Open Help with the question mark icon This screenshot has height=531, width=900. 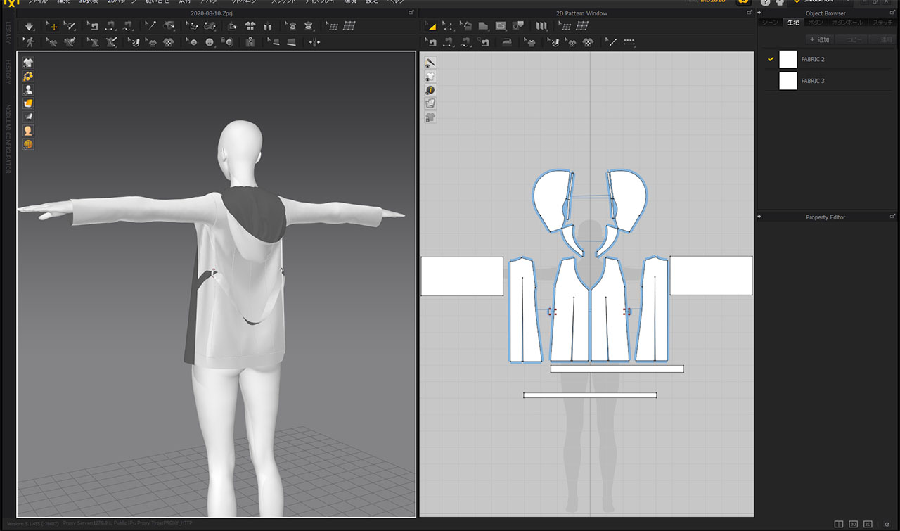[x=766, y=3]
